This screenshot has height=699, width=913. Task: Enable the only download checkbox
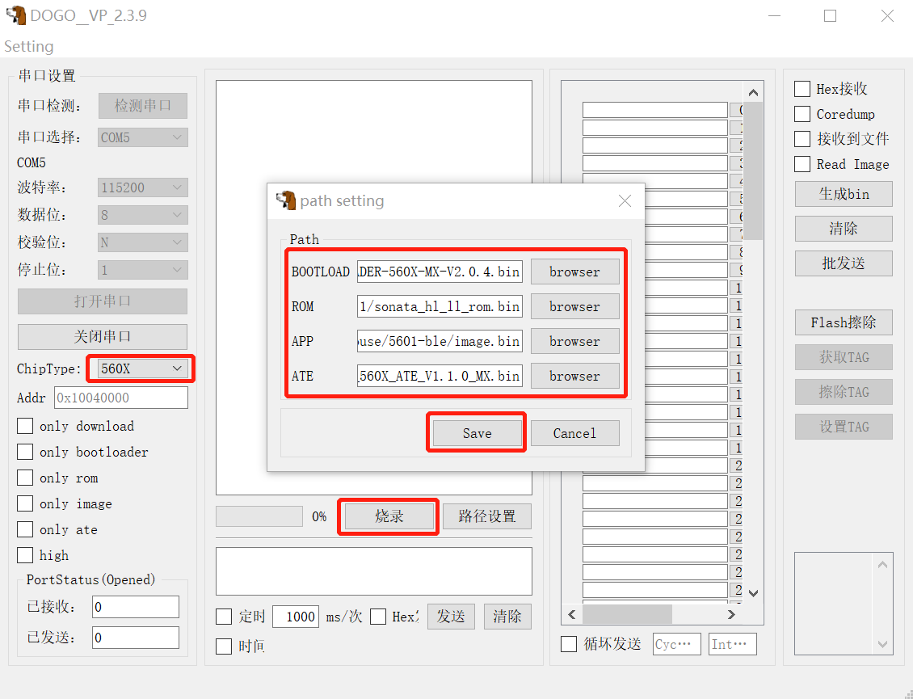point(25,427)
